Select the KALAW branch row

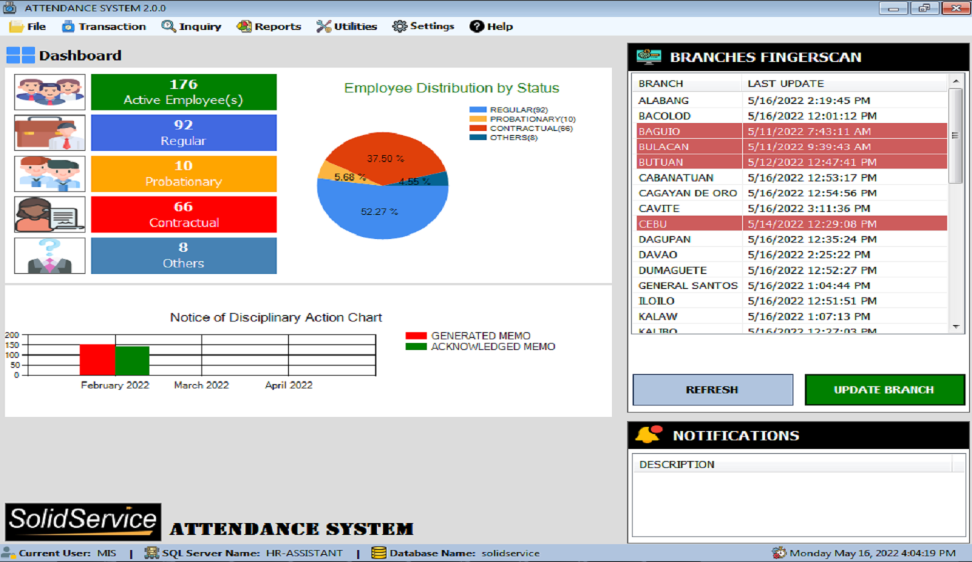point(790,317)
